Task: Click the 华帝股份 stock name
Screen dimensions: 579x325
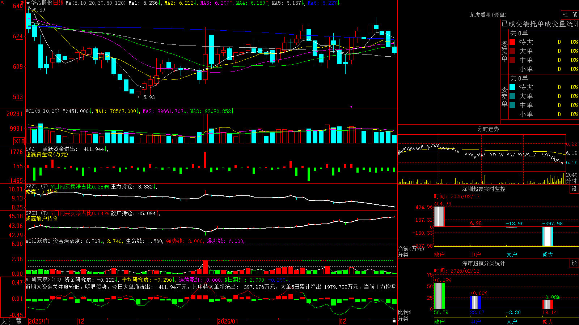Action: point(42,3)
